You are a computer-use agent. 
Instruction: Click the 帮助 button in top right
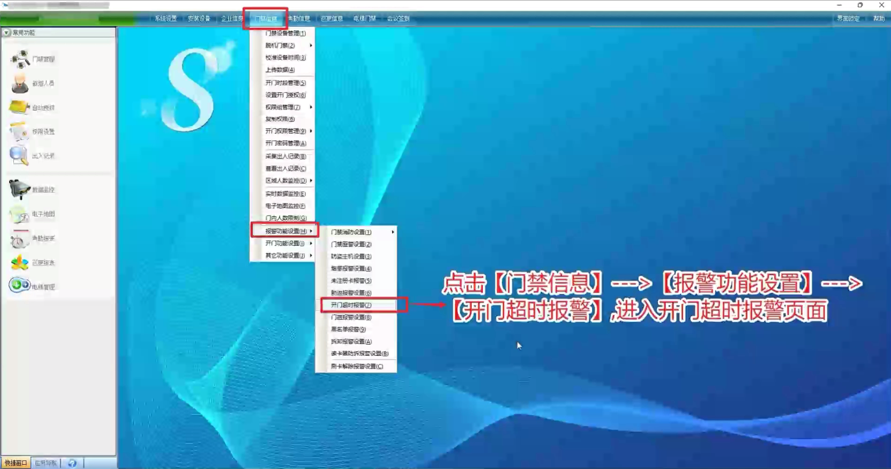[879, 19]
